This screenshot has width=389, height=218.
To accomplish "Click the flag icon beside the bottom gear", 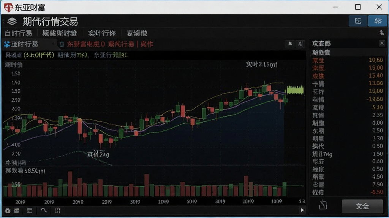I will [x=17, y=210].
